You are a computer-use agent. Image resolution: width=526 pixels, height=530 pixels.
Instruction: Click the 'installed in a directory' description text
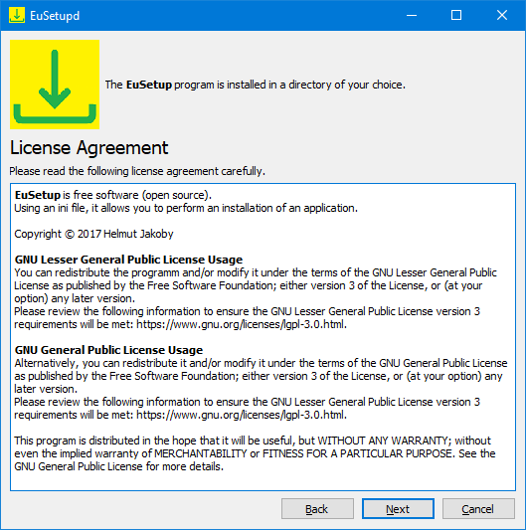(256, 85)
